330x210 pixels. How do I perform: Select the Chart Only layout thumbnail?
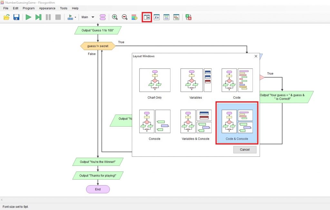point(155,80)
